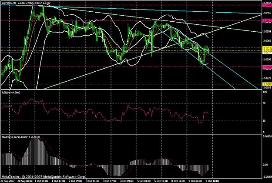Click the 3 Oct 01:00 time label
The height and width of the screenshot is (183, 272).
coord(92,181)
